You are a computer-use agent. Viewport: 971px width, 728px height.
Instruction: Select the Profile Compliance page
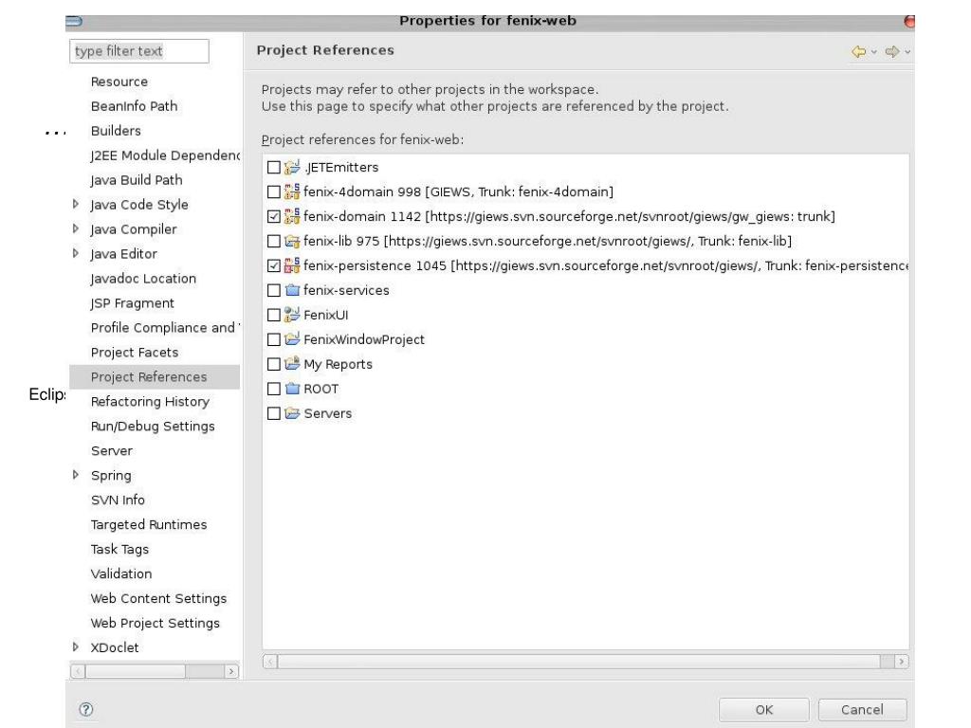(x=165, y=328)
